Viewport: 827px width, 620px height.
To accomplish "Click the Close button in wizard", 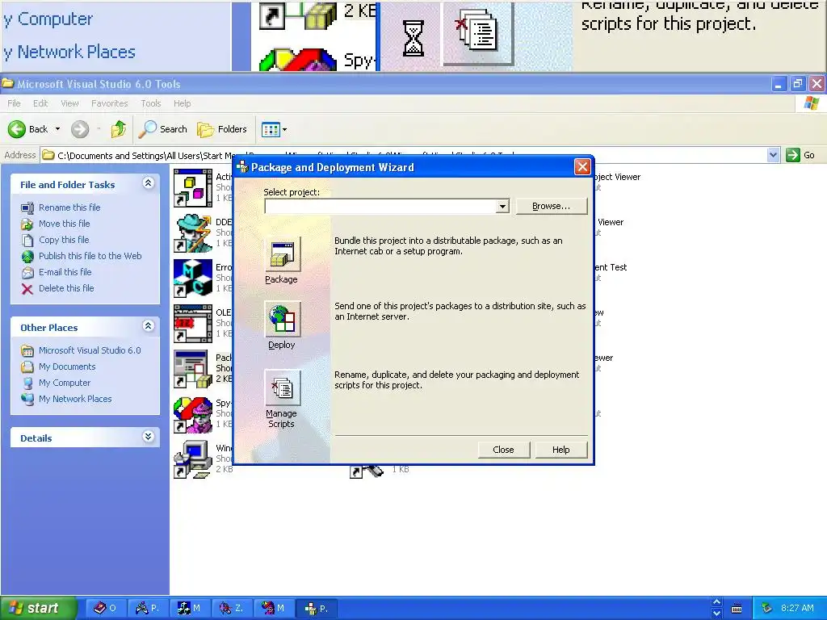I will 504,450.
